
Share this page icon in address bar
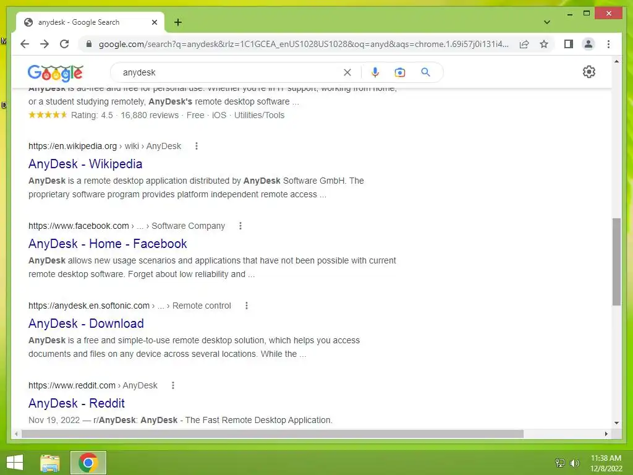(x=524, y=44)
